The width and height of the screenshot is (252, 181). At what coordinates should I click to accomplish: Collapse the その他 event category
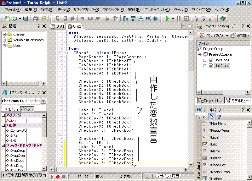(x=3, y=125)
